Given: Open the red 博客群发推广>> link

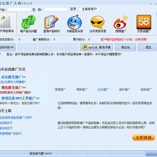Looking at the screenshot, I should (x=14, y=88).
